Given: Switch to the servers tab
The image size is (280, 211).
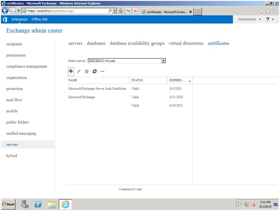Looking at the screenshot, I should pyautogui.click(x=75, y=43).
